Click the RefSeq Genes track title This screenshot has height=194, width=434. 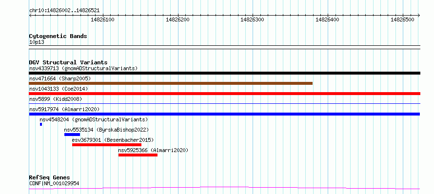point(49,178)
